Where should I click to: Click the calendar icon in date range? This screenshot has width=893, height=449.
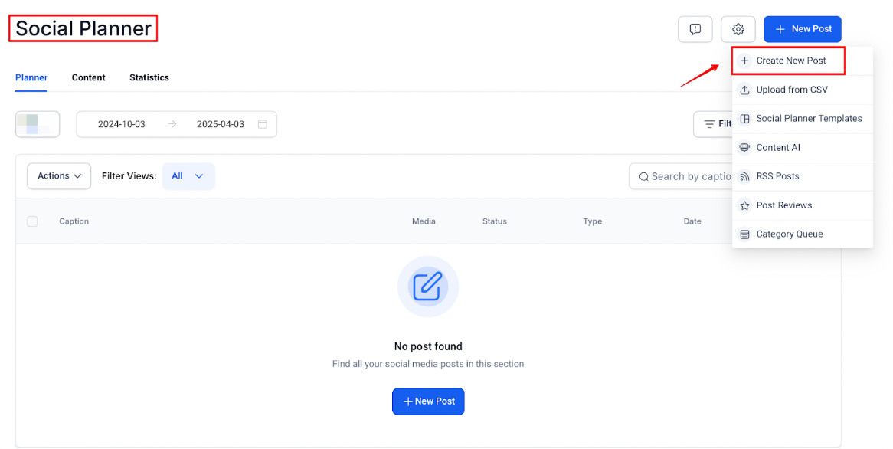pos(263,124)
